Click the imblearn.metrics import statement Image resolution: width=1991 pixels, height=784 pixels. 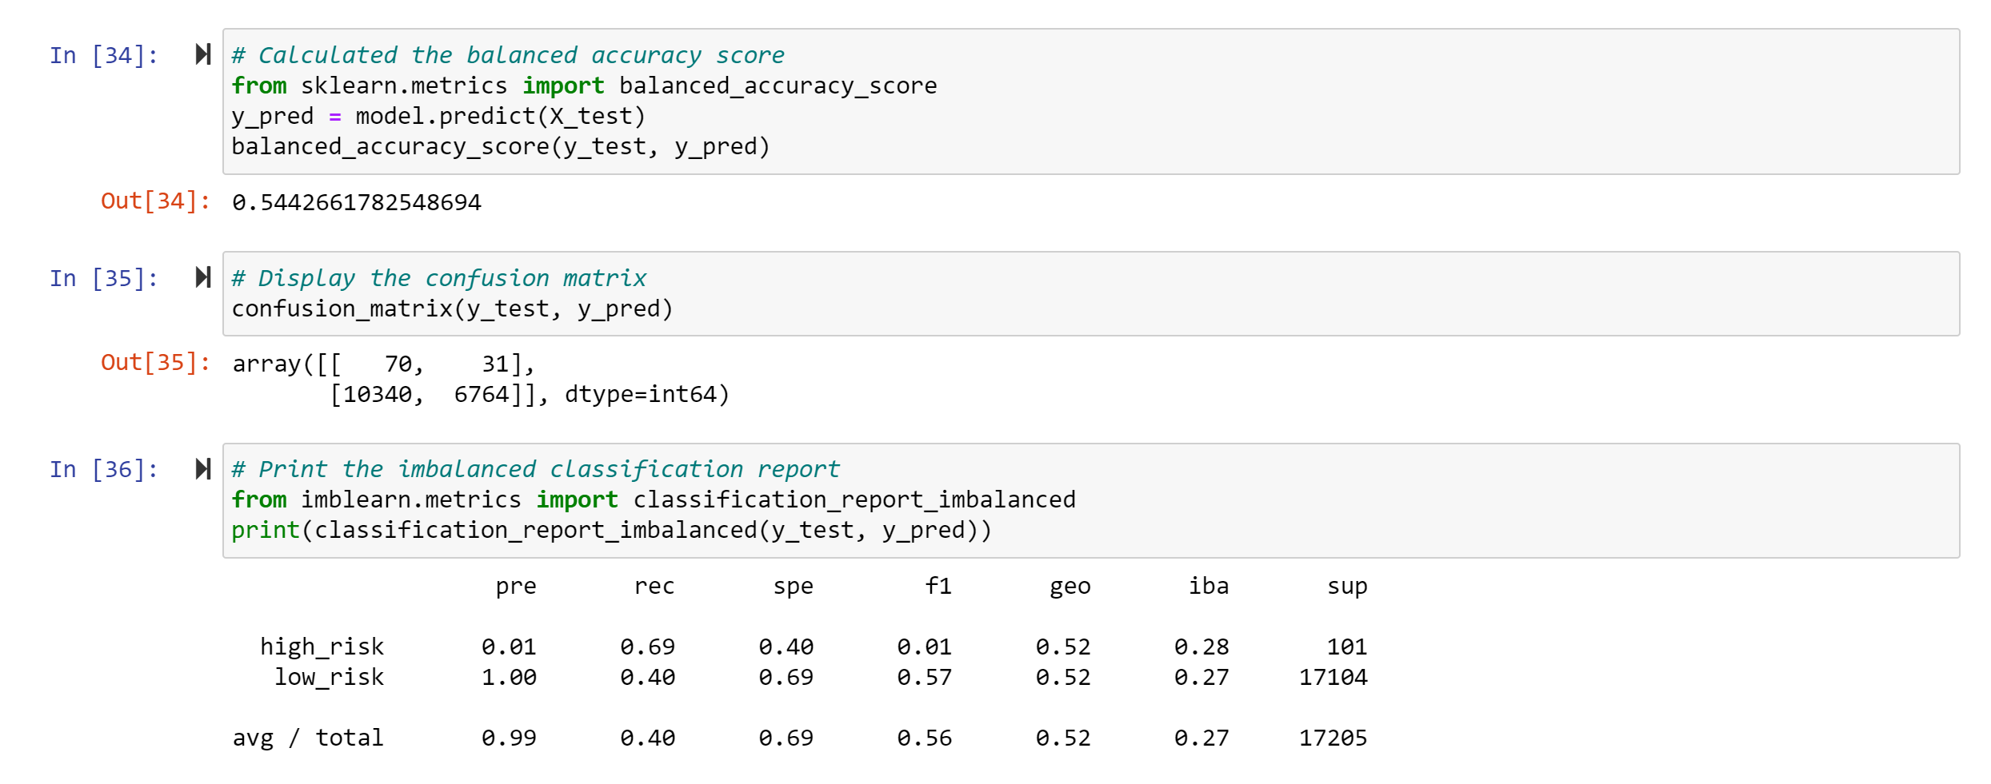(x=653, y=499)
